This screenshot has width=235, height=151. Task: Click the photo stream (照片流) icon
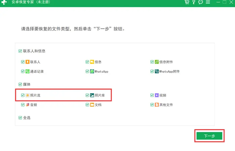coord(28,95)
